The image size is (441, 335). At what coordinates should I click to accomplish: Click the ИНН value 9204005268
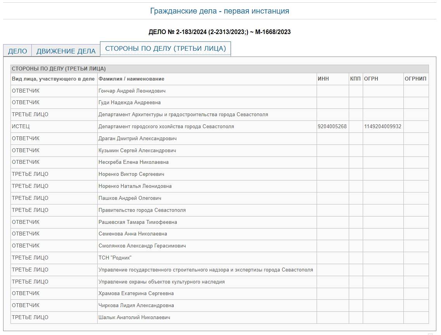coord(332,127)
